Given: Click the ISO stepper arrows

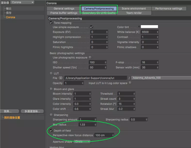Looking at the screenshot, I should point(105,62).
